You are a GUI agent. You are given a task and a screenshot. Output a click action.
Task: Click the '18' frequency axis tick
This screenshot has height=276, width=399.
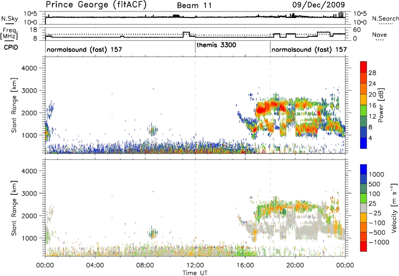pyautogui.click(x=33, y=30)
